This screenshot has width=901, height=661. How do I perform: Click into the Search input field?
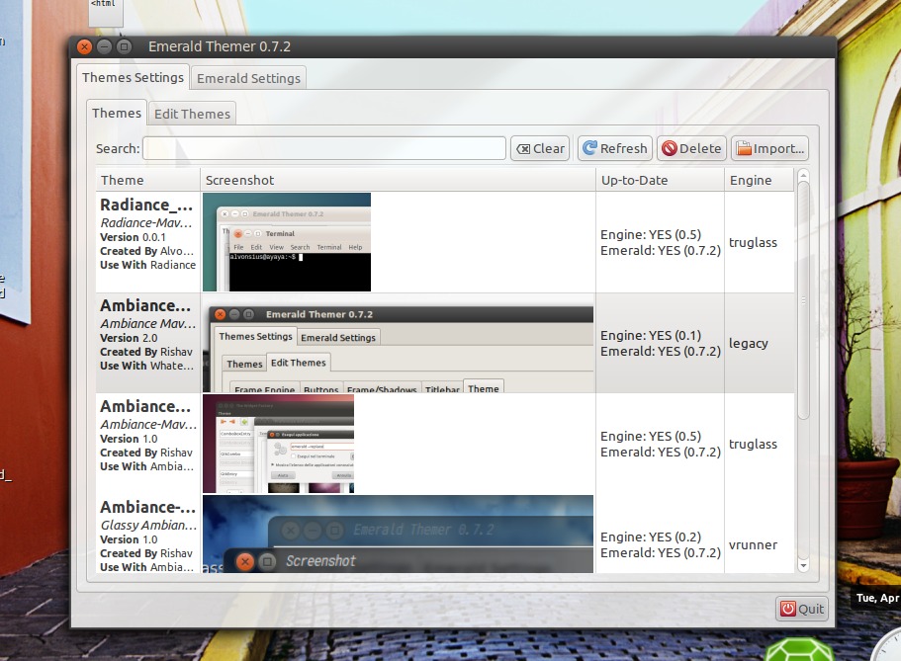point(324,148)
